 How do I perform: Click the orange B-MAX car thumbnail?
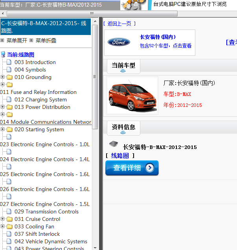132,96
